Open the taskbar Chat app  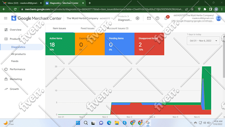(101, 123)
